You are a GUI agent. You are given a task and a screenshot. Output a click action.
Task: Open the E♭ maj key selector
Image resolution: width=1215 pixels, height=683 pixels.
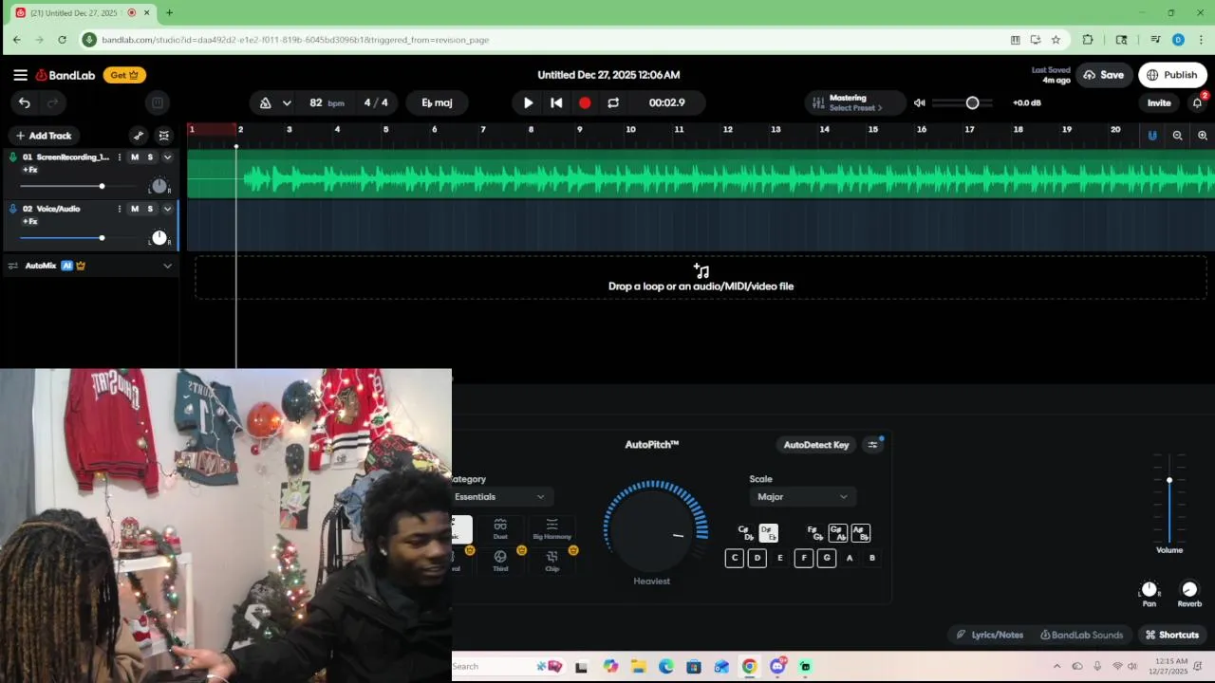pos(437,102)
